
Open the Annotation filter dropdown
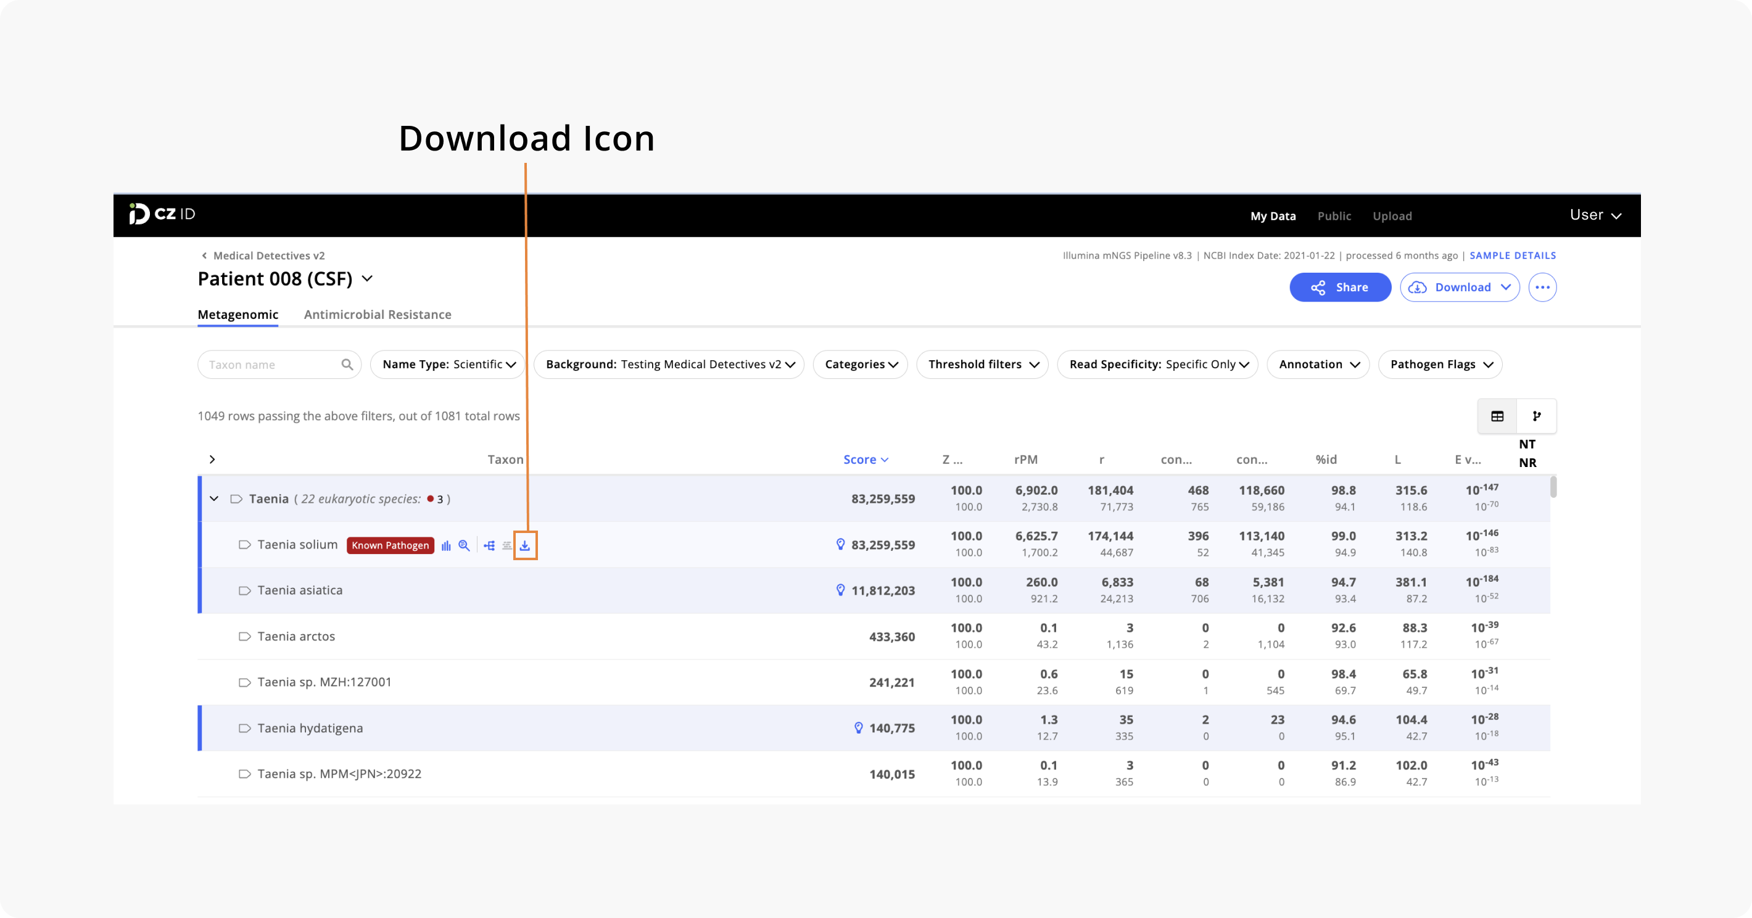tap(1318, 365)
